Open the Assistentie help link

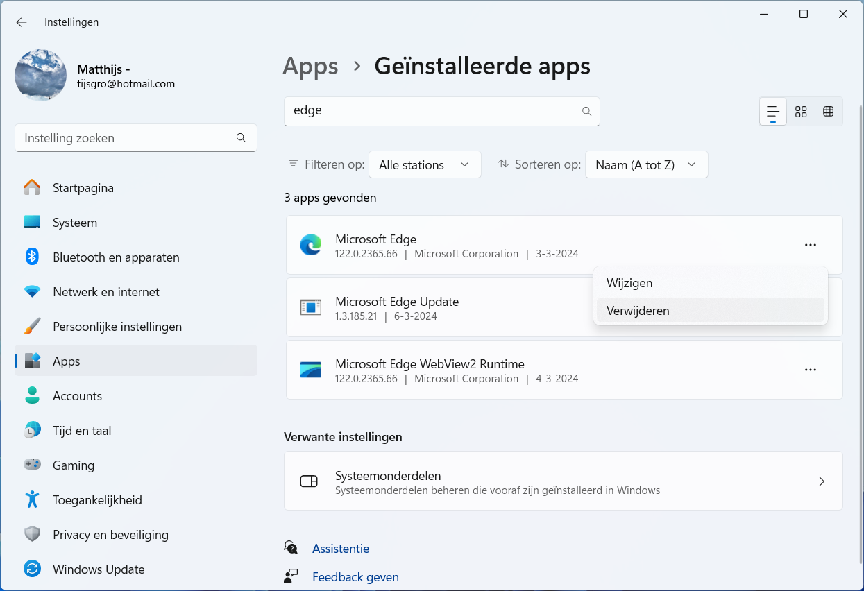click(341, 549)
